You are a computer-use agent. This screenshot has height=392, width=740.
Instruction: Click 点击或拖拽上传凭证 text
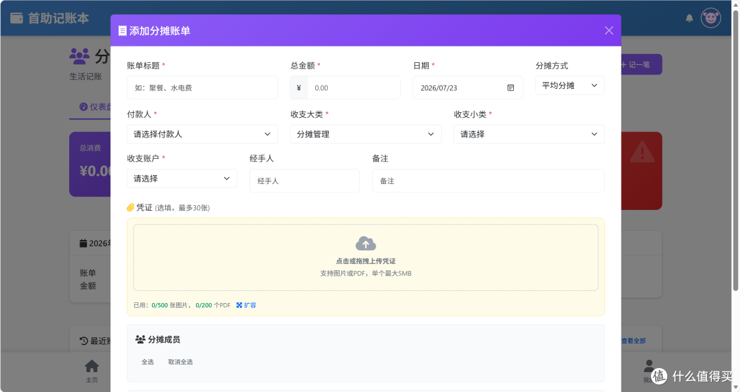366,261
